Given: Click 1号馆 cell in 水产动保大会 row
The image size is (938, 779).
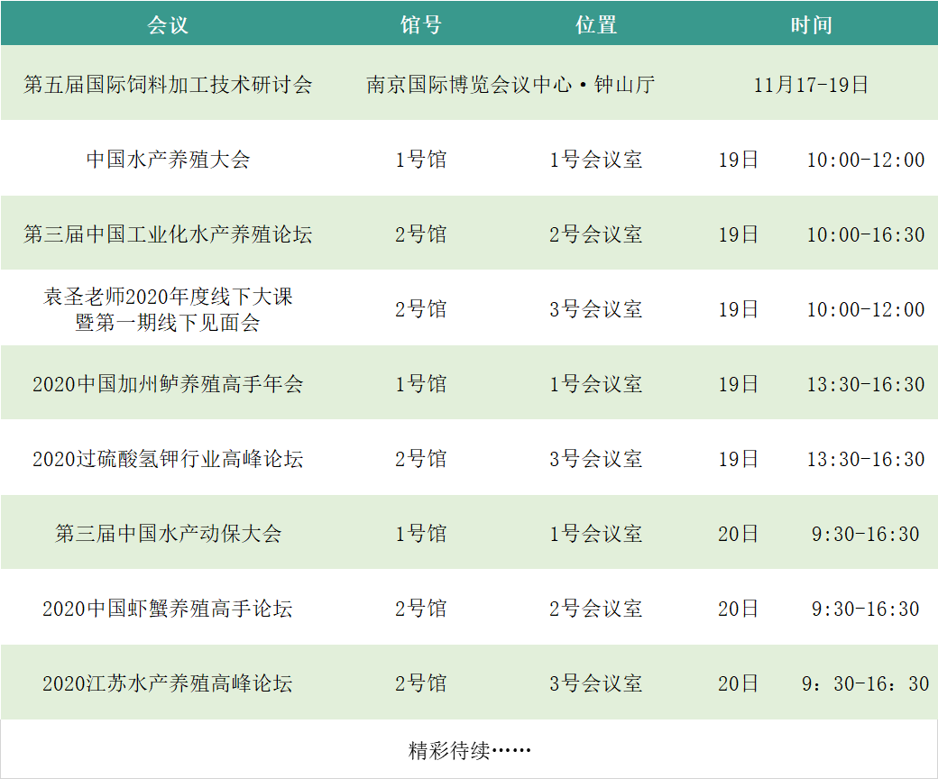Looking at the screenshot, I should coord(420,534).
